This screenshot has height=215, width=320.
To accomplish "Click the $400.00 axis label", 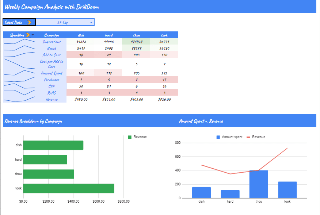I will (x=73, y=201).
